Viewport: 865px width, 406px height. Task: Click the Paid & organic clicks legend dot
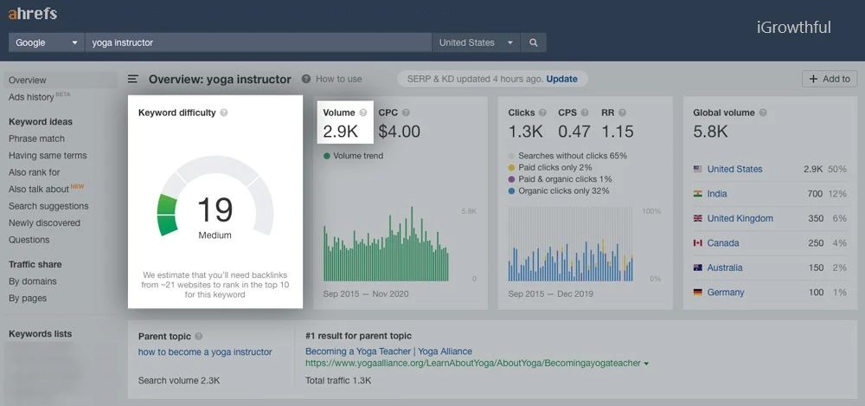tap(511, 179)
